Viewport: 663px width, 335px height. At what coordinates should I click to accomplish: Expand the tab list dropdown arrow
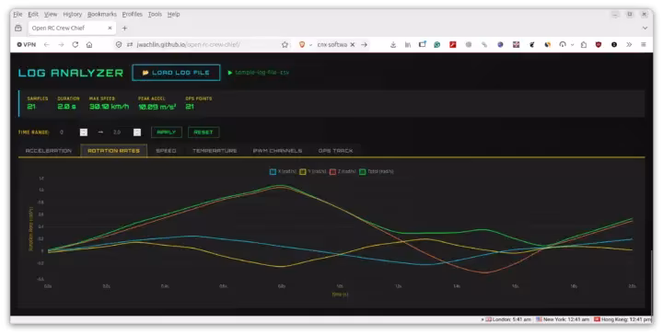645,28
